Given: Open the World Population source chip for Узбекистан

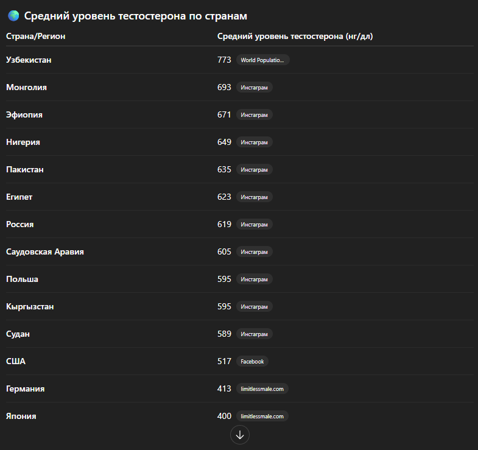Looking at the screenshot, I should (262, 60).
